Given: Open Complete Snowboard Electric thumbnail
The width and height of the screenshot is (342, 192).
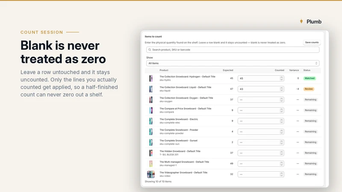Looking at the screenshot, I should point(151,121).
